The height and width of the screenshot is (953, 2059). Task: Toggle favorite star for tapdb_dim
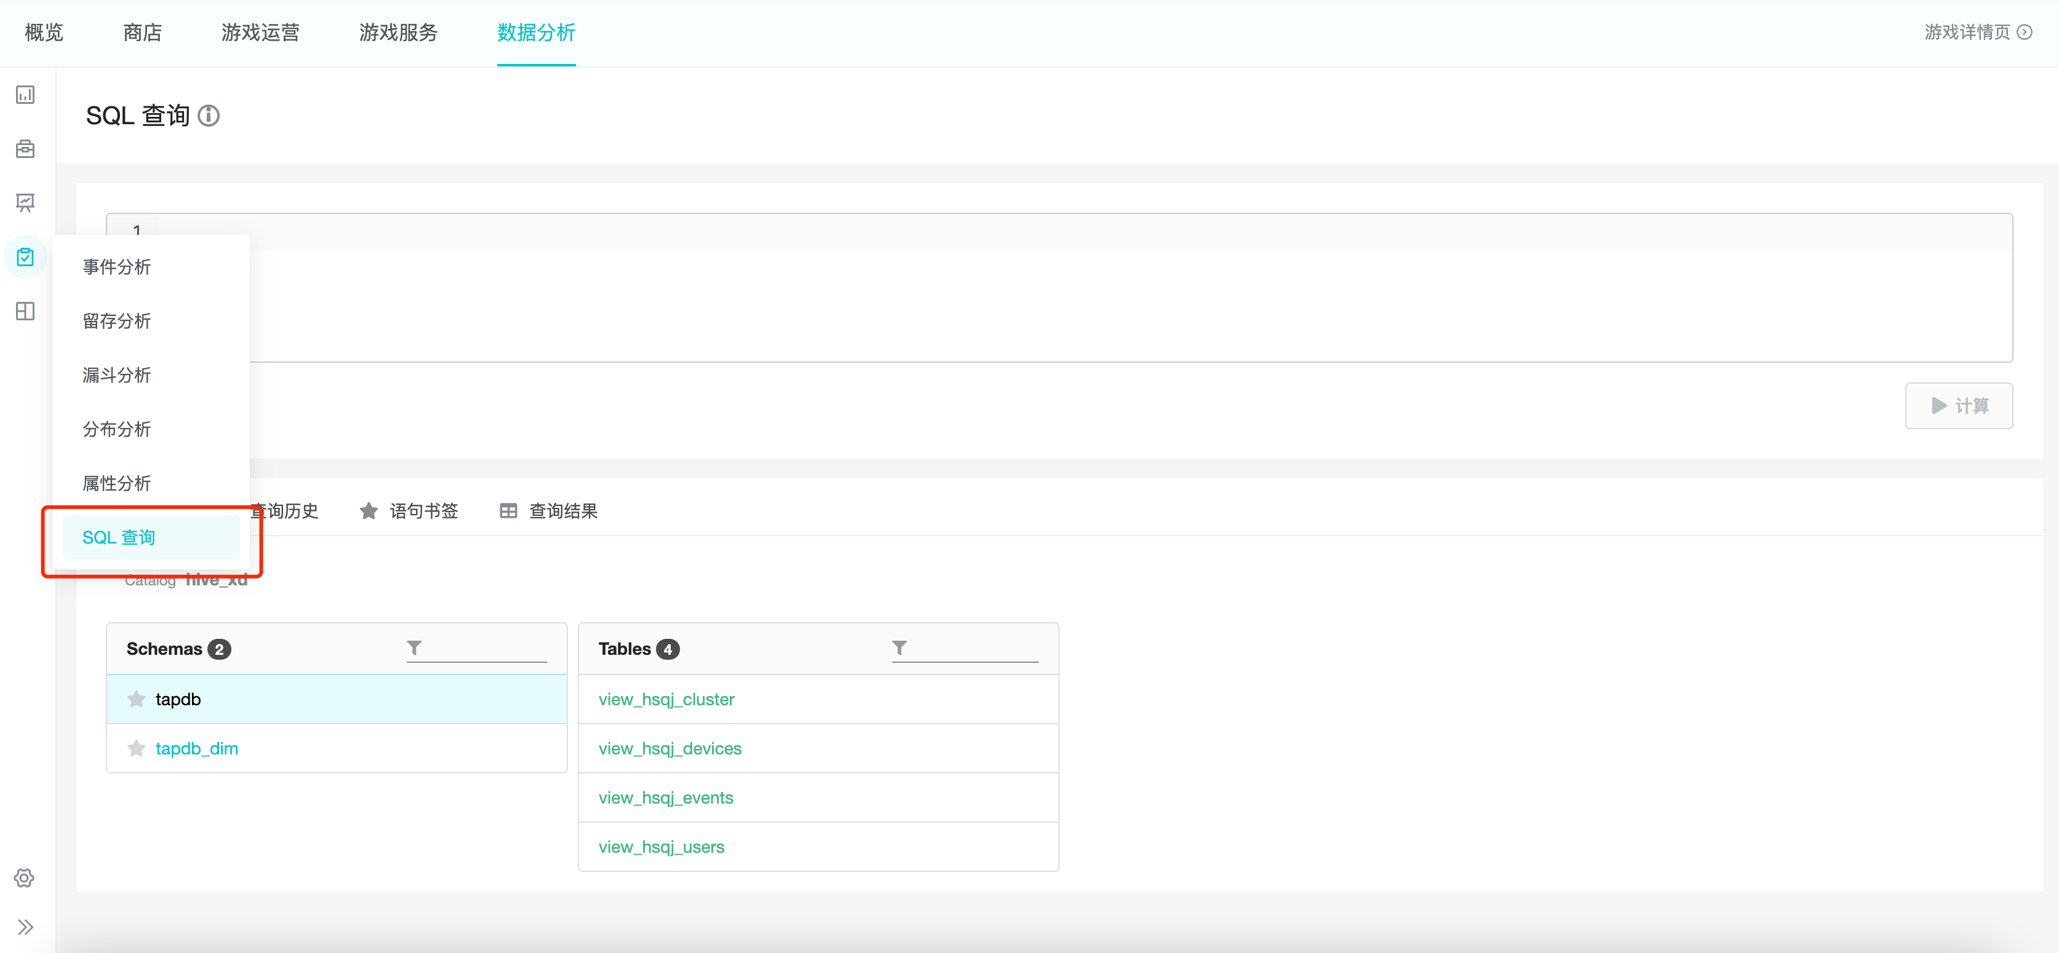tap(137, 748)
